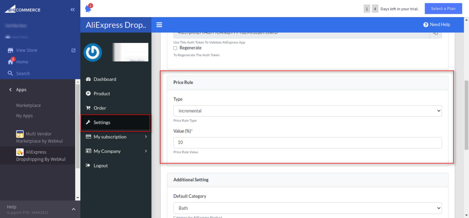This screenshot has width=469, height=218.
Task: Click the auth token text field
Action: pos(301,35)
